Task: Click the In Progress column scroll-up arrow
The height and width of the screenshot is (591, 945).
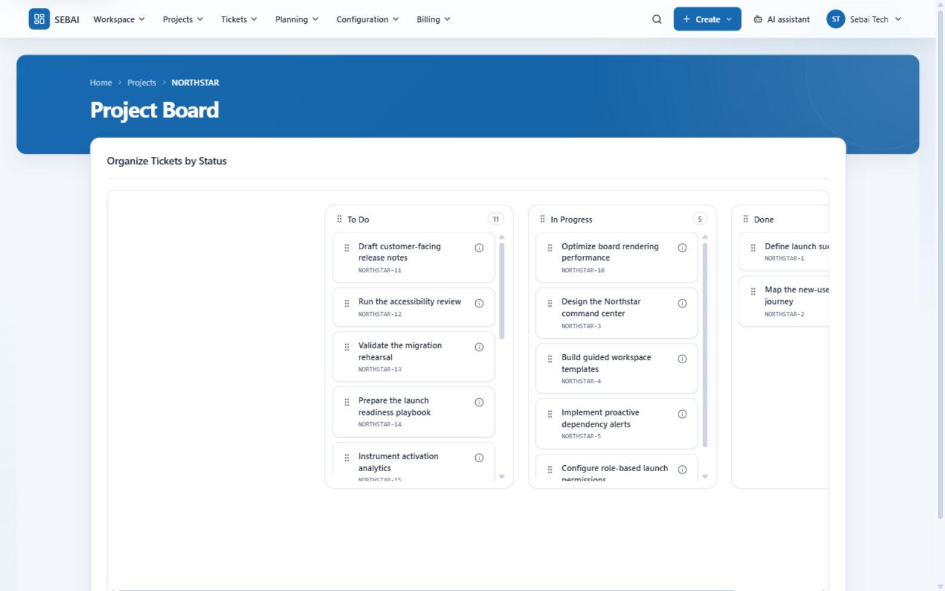Action: (x=705, y=237)
